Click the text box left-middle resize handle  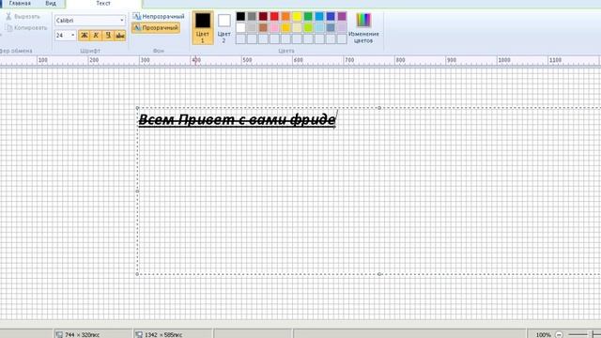[137, 191]
